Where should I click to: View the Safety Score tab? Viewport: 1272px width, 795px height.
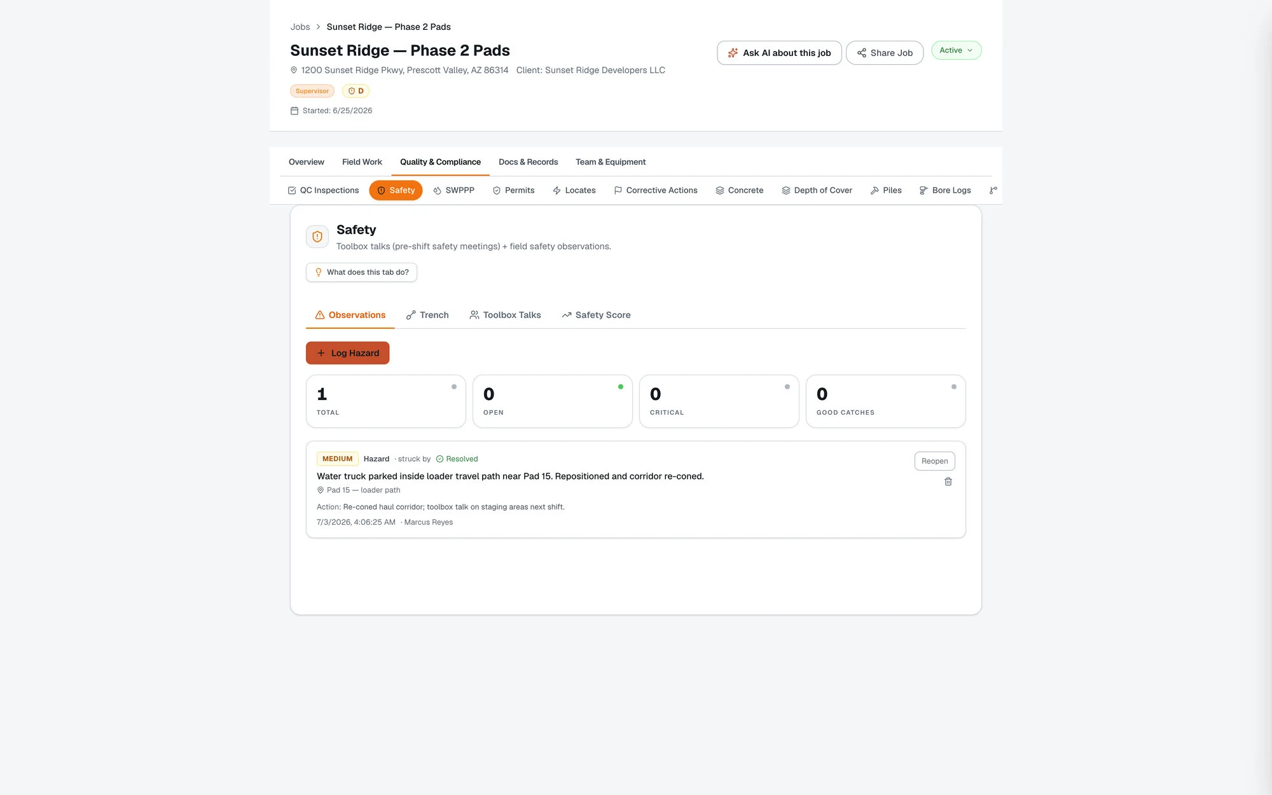[596, 315]
